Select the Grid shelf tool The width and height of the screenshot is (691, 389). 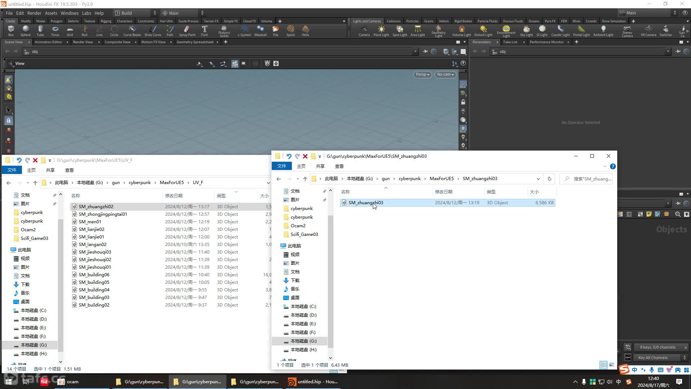pyautogui.click(x=70, y=31)
